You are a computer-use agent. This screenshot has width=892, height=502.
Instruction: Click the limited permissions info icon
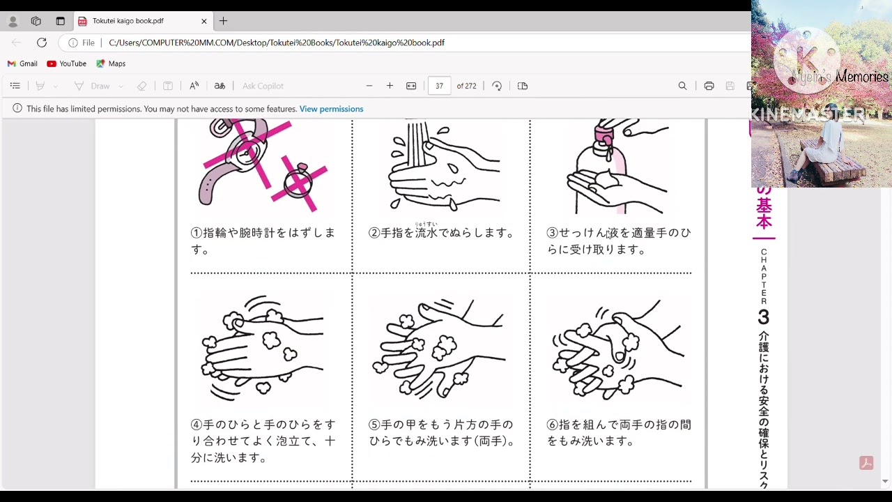(17, 109)
